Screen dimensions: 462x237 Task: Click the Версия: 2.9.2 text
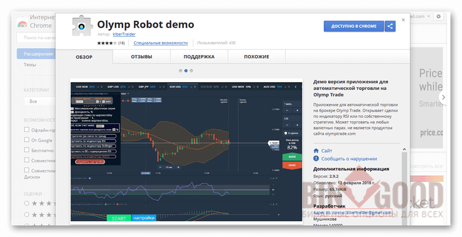click(x=326, y=176)
